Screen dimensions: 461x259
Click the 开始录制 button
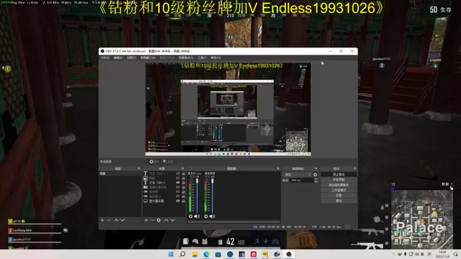tap(339, 180)
